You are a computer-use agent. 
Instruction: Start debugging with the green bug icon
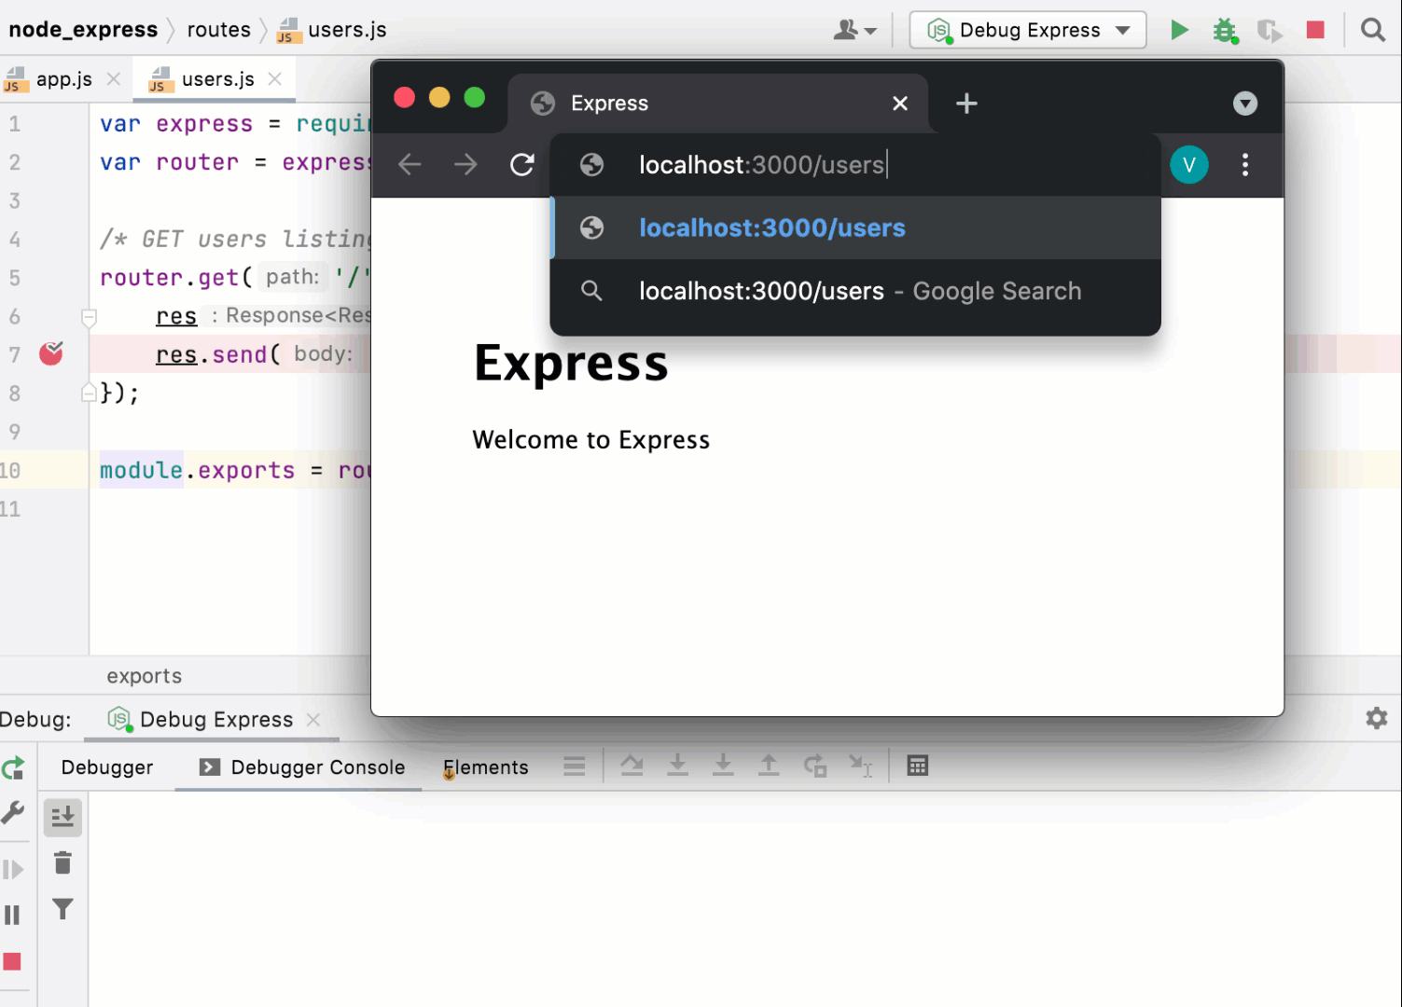pos(1224,29)
